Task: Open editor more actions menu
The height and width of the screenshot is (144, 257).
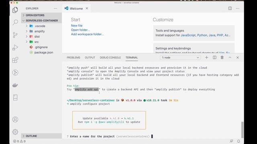Action: [x=237, y=8]
